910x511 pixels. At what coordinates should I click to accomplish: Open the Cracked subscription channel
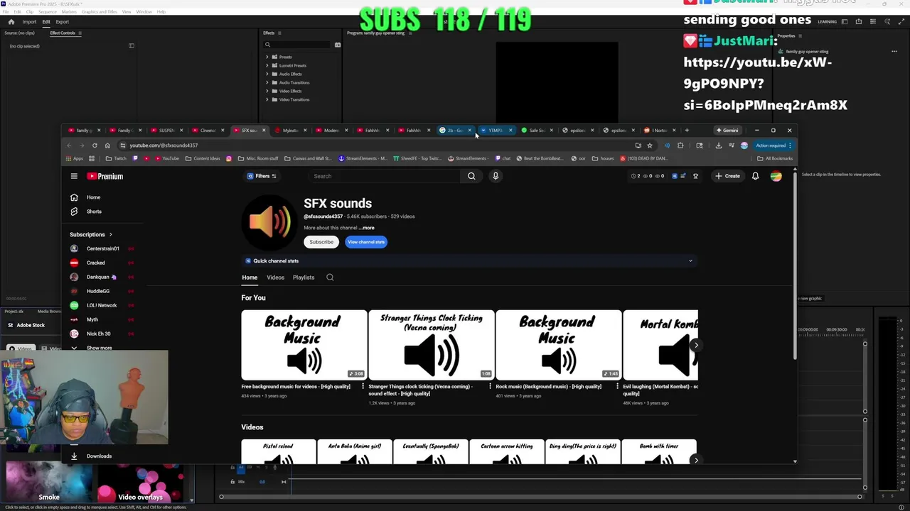pyautogui.click(x=96, y=263)
